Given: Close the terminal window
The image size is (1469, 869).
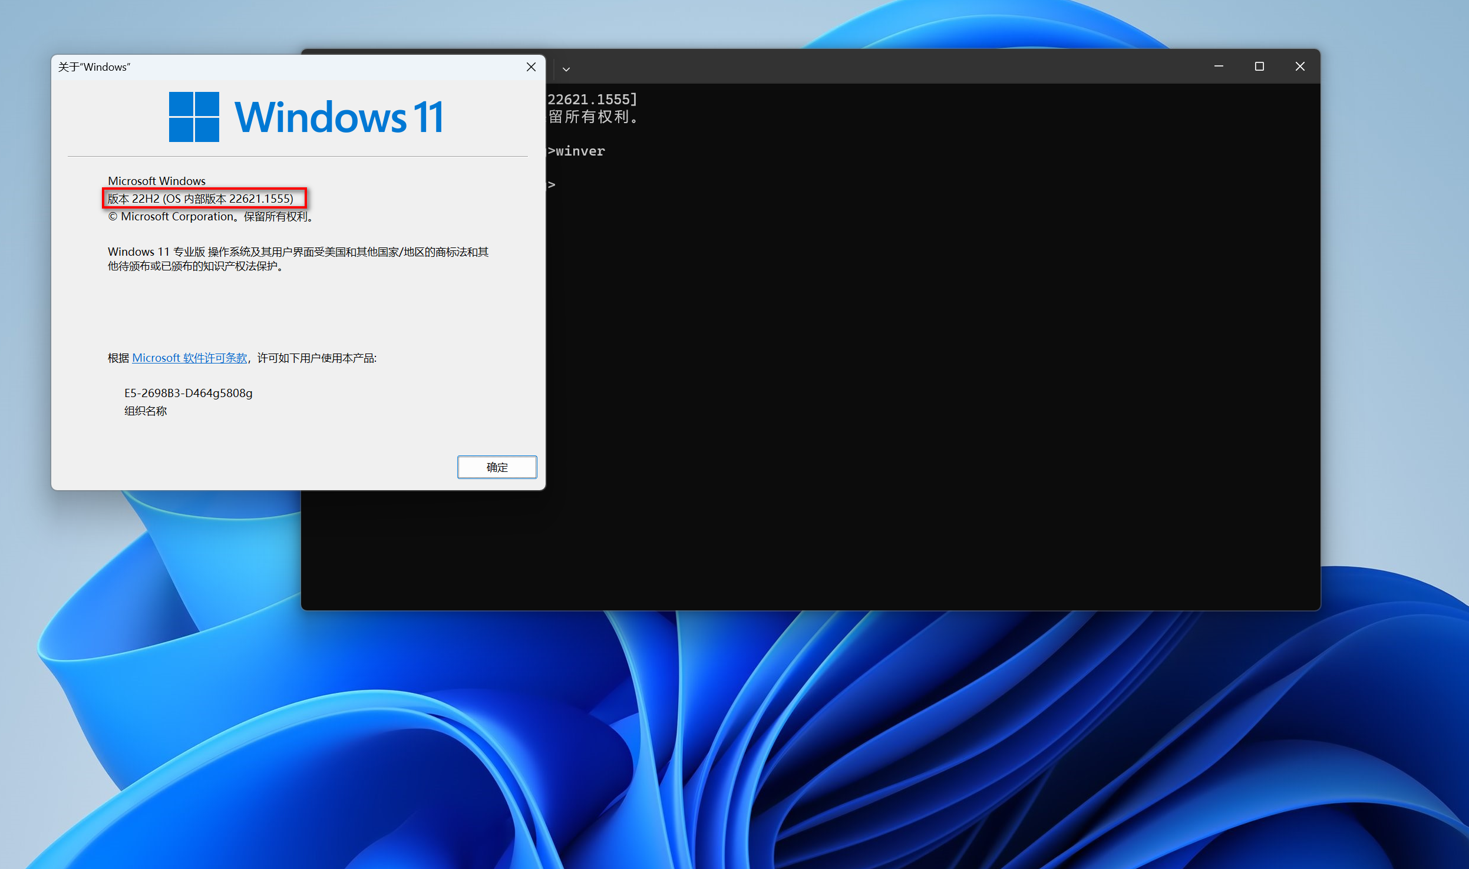Looking at the screenshot, I should tap(1300, 67).
